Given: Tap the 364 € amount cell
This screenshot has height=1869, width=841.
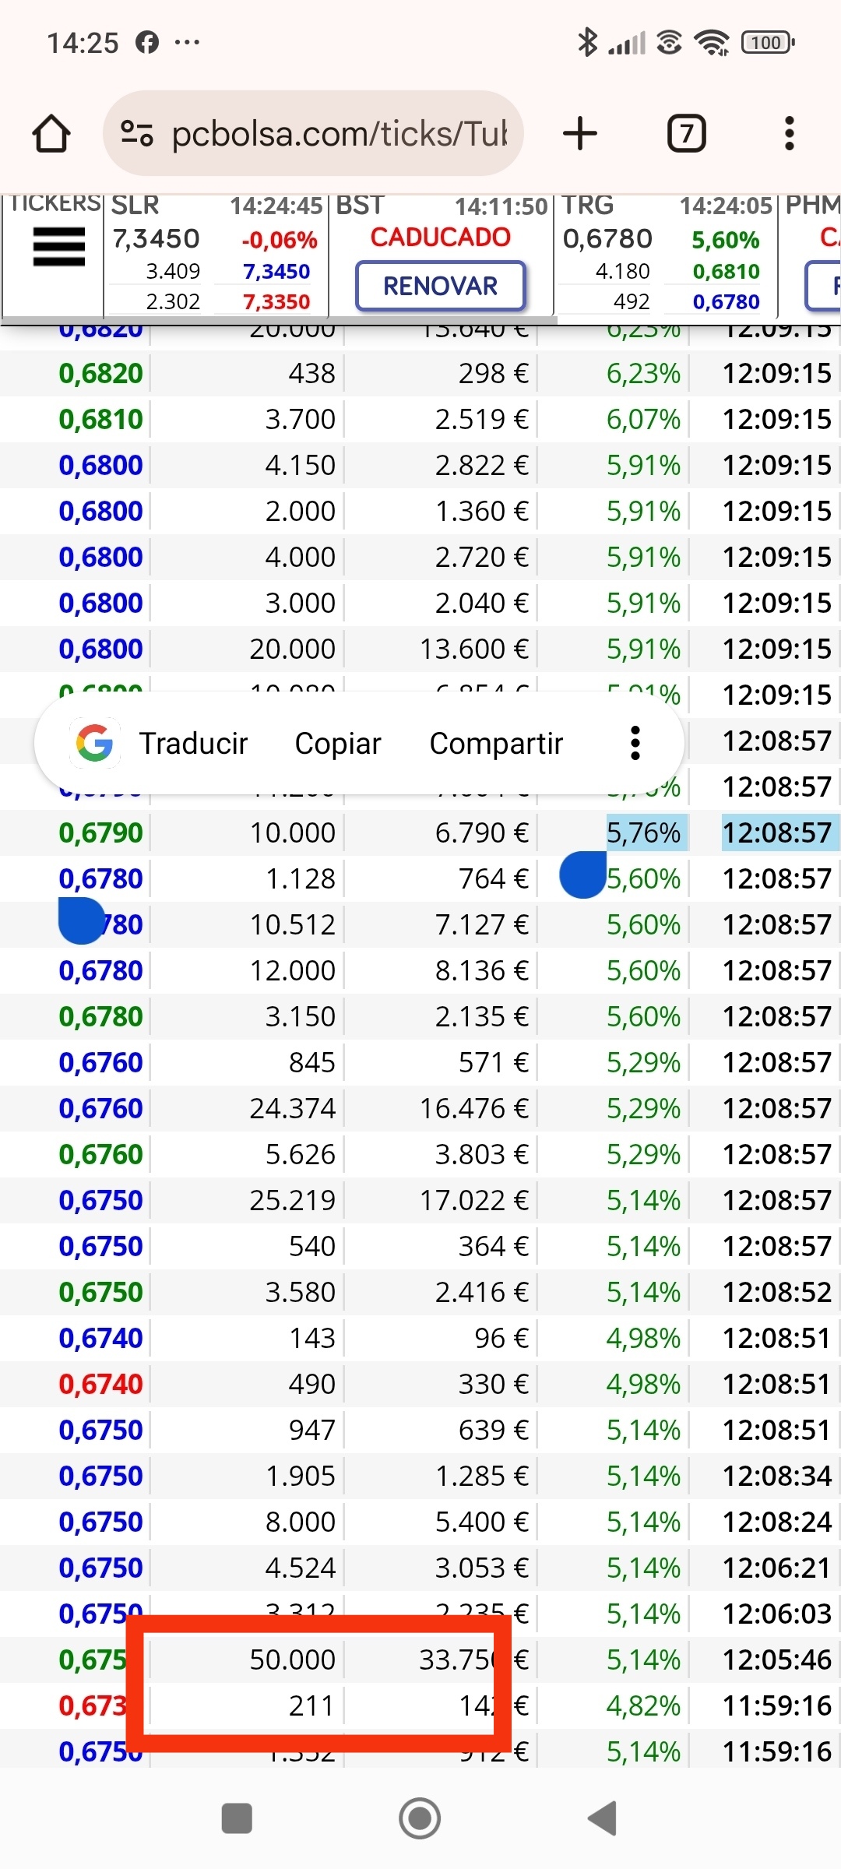Looking at the screenshot, I should coord(493,1246).
